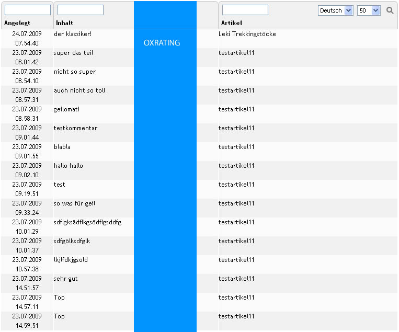Select the review 'sdflgksädflkgsödflgsddfg'
399x332 pixels.
pos(87,222)
